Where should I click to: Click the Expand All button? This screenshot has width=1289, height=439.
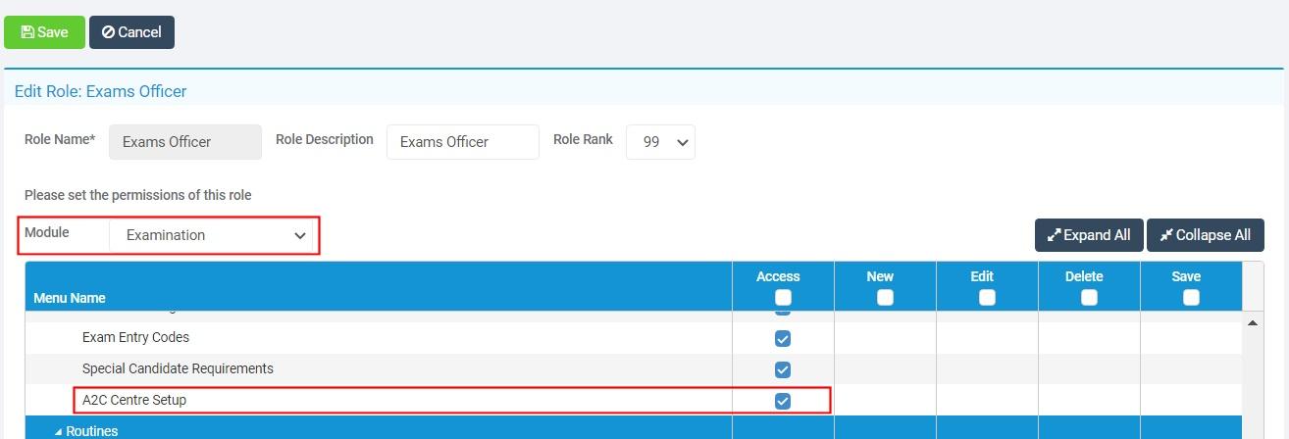pyautogui.click(x=1088, y=235)
